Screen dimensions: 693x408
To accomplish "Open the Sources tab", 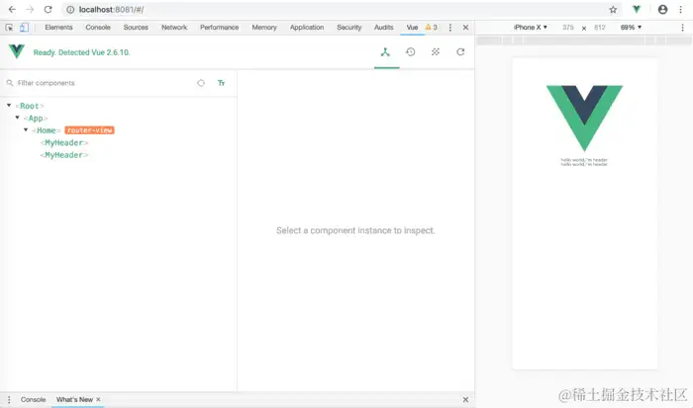I will coord(136,28).
